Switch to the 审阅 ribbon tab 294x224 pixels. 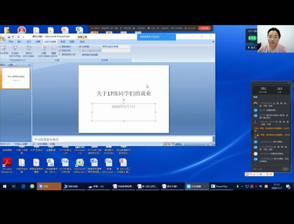click(x=63, y=42)
